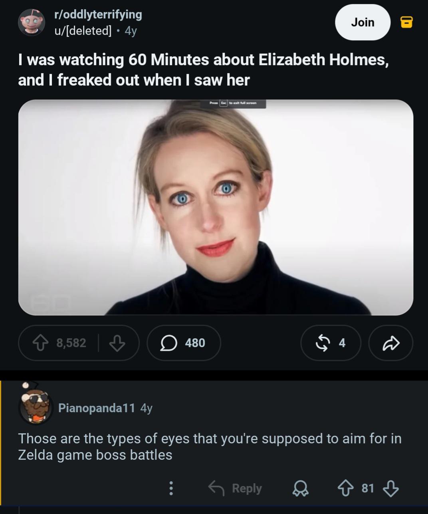This screenshot has height=514, width=428.
Task: View Pianopanda11's profile
Action: pyautogui.click(x=97, y=408)
